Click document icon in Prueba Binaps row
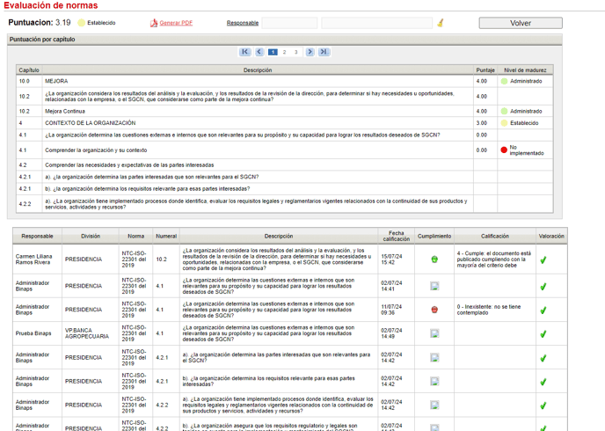 click(434, 333)
